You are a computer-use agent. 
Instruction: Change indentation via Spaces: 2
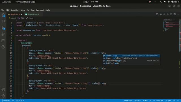point(138,101)
